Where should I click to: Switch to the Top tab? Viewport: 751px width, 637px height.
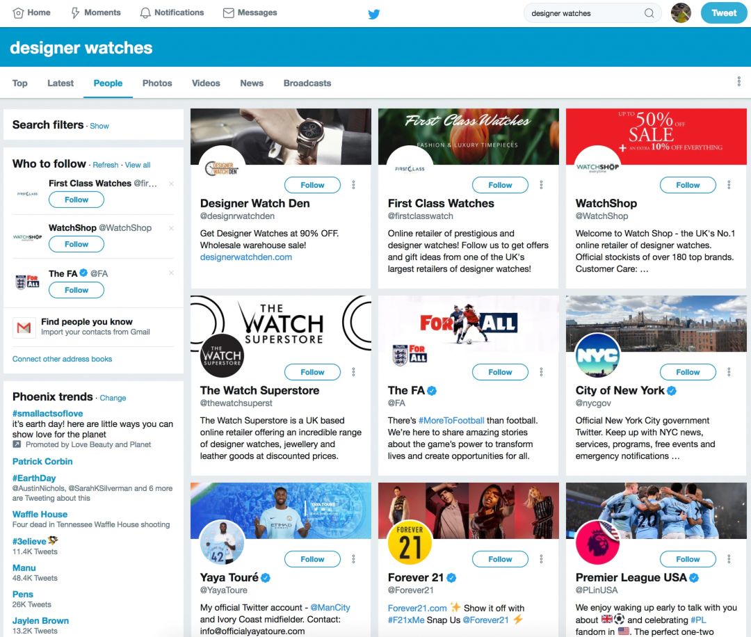(19, 83)
